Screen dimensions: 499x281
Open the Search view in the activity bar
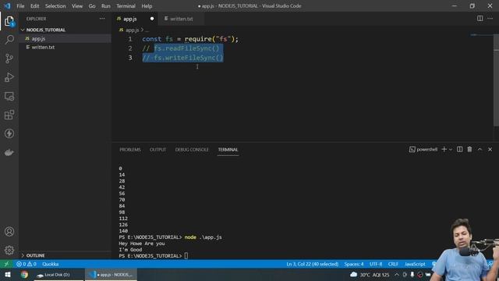(x=9, y=40)
